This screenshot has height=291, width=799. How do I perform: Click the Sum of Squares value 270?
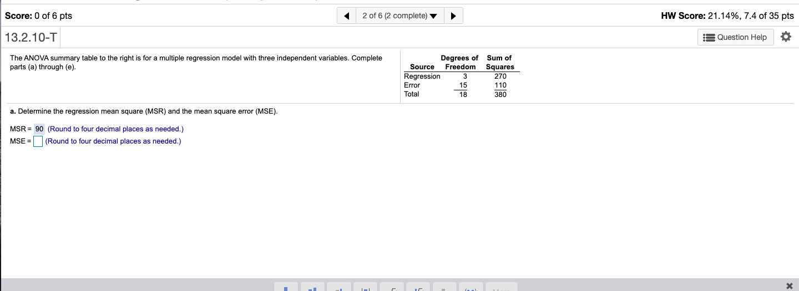500,76
